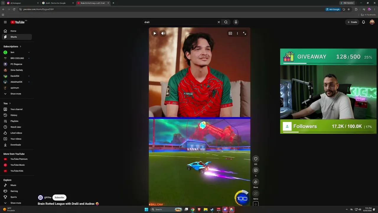Click the Ask Gemini button

347,3
